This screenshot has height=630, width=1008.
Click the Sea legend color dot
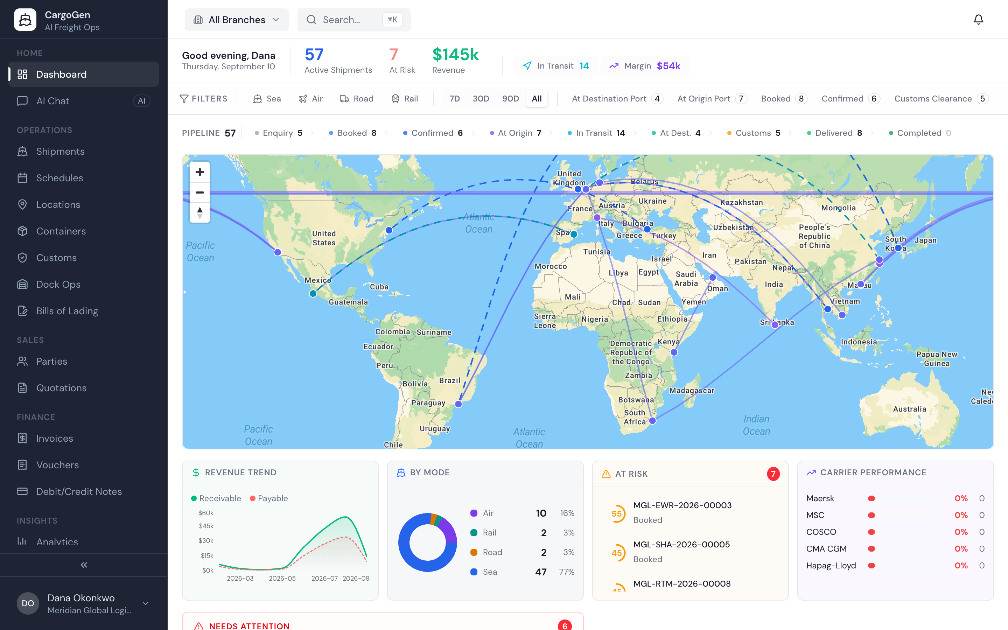[x=474, y=572]
